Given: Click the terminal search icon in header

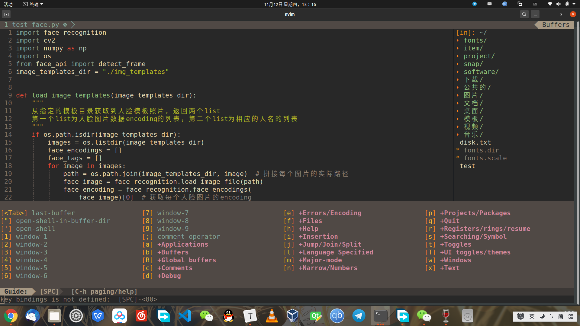Looking at the screenshot, I should pyautogui.click(x=524, y=14).
